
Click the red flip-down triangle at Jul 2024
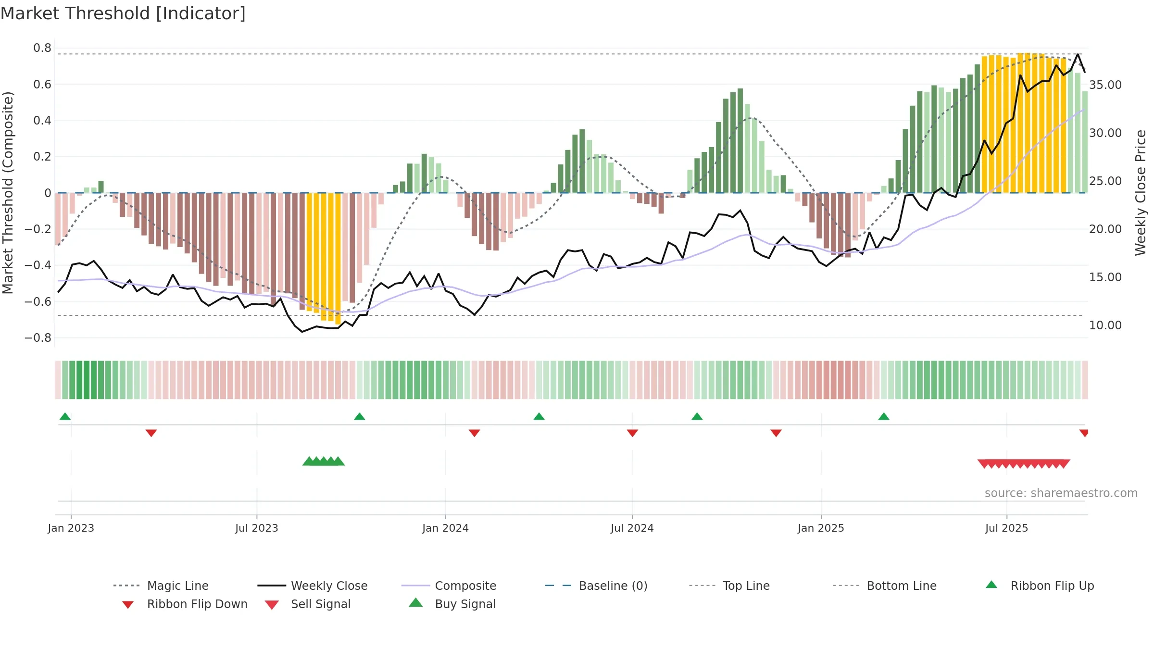point(632,433)
